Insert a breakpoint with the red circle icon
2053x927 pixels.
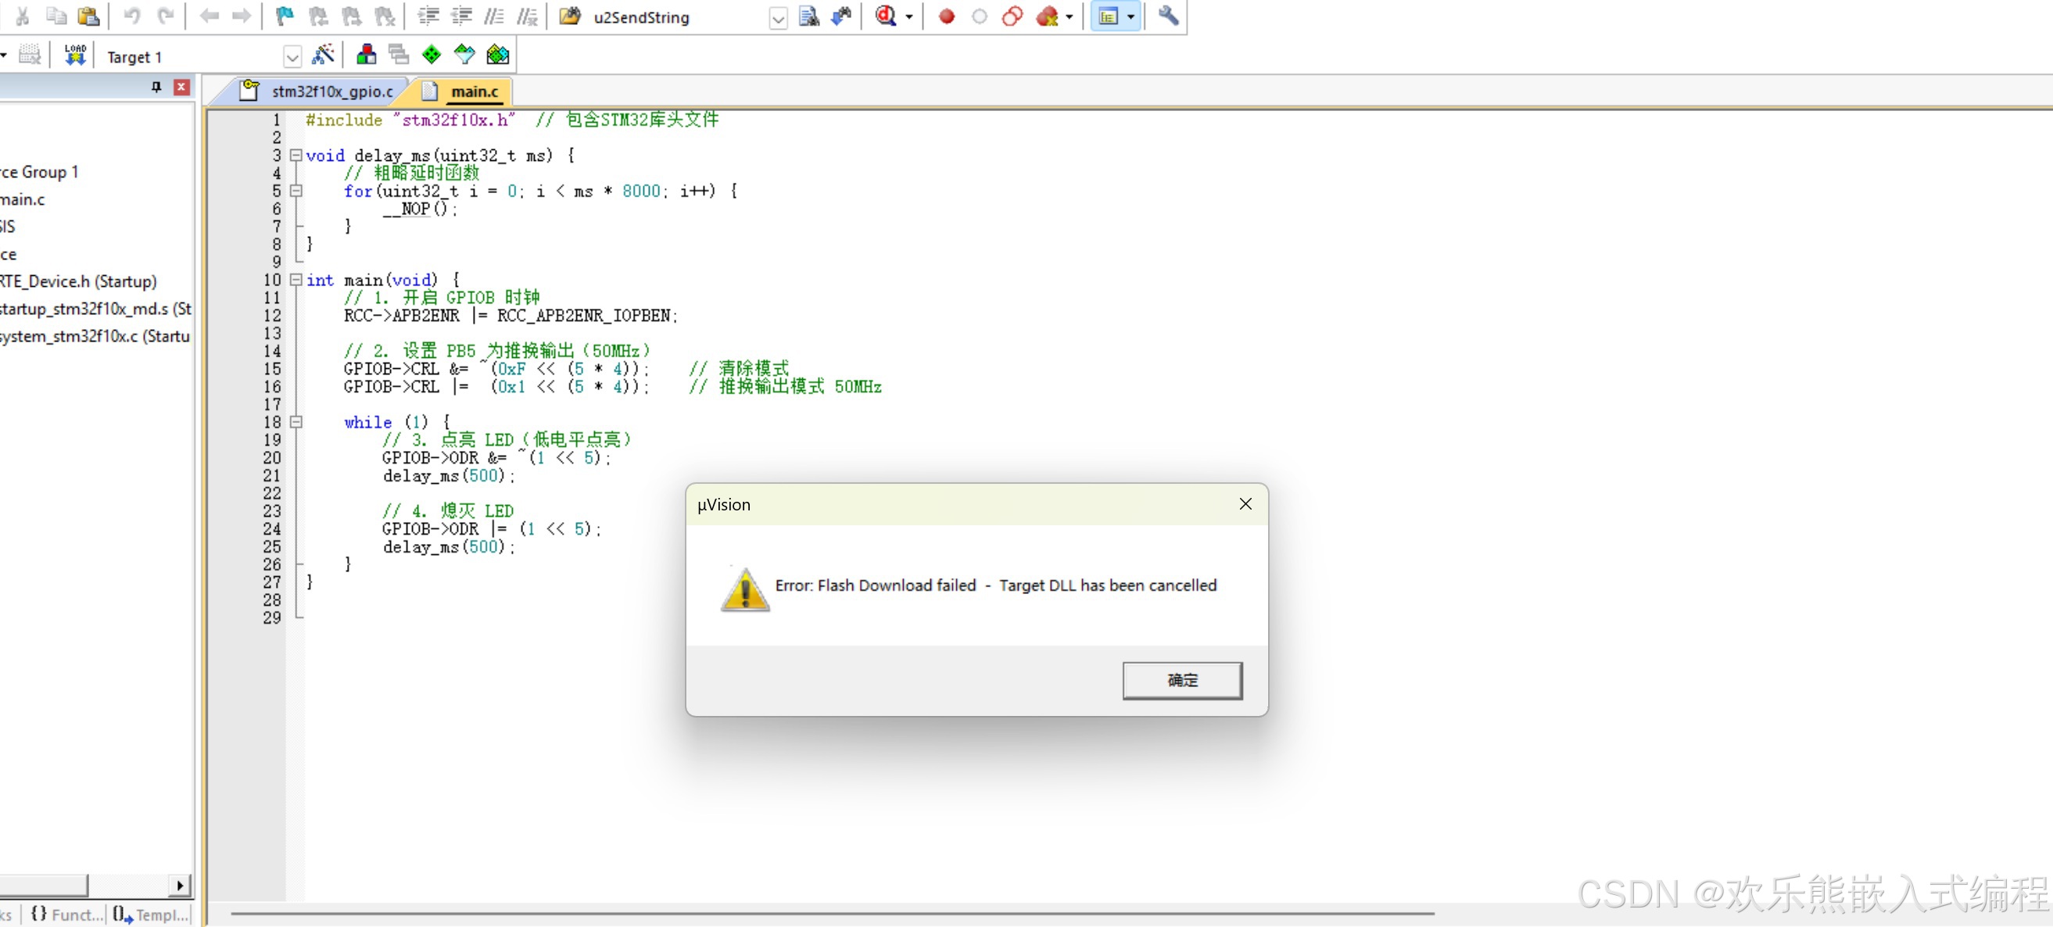point(946,16)
